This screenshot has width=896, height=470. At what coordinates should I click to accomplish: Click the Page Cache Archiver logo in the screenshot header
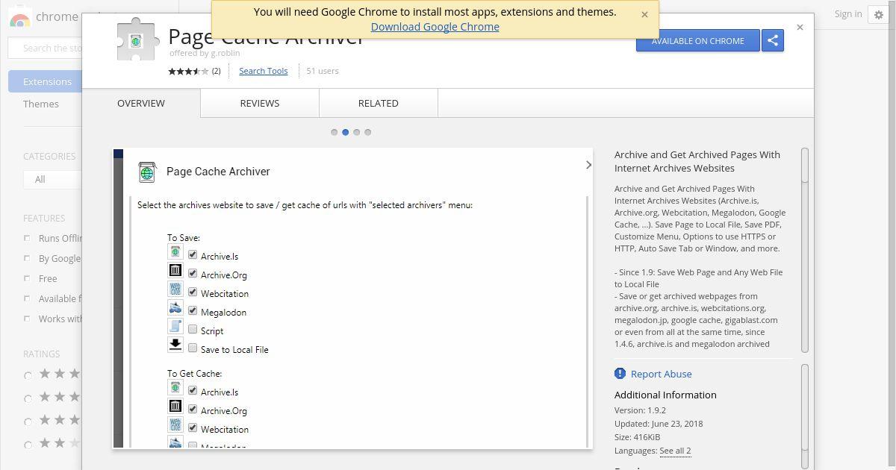pyautogui.click(x=147, y=172)
